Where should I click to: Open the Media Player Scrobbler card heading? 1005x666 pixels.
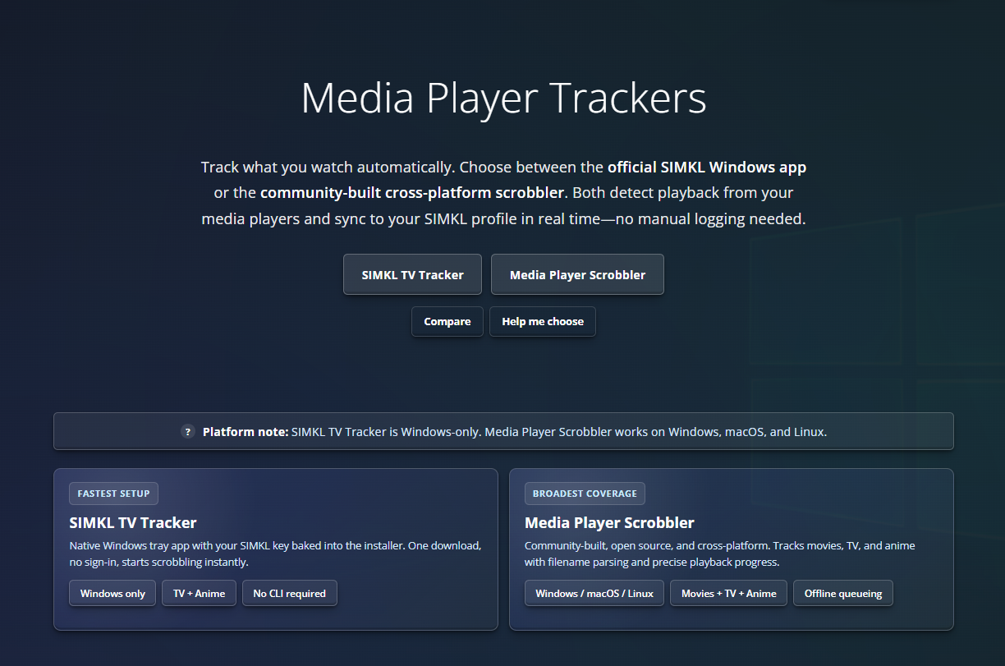coord(609,522)
